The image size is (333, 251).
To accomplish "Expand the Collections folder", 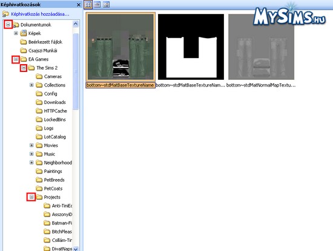I will 31,85.
